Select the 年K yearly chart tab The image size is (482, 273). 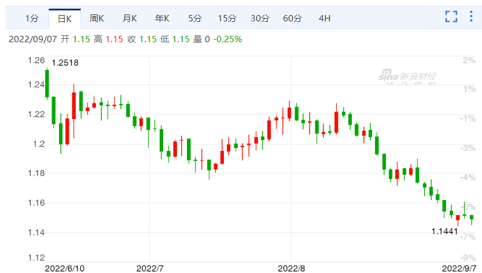pyautogui.click(x=162, y=19)
